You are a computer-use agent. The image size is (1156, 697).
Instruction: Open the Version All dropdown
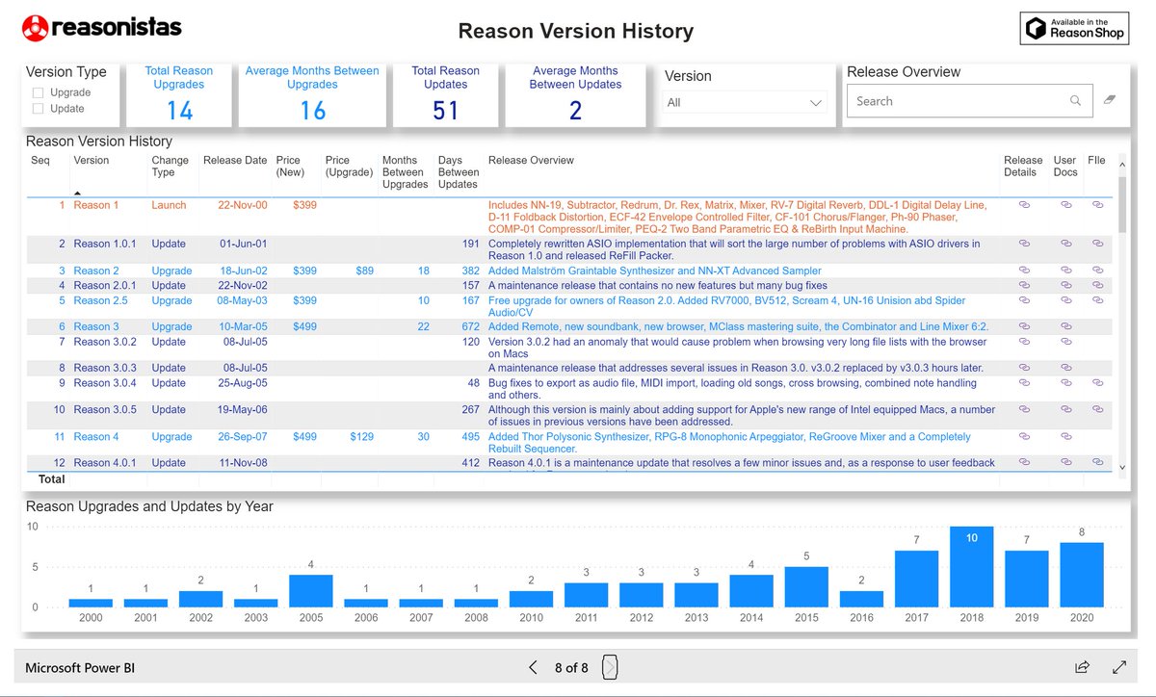coord(746,102)
